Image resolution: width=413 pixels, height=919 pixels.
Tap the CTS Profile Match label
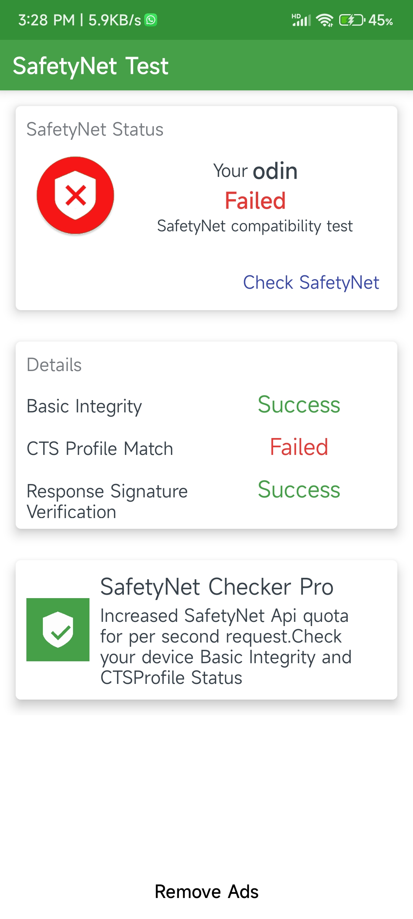[100, 449]
